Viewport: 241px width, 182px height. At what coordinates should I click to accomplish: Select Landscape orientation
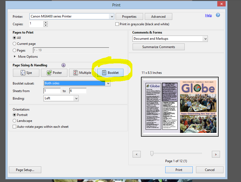click(14, 121)
